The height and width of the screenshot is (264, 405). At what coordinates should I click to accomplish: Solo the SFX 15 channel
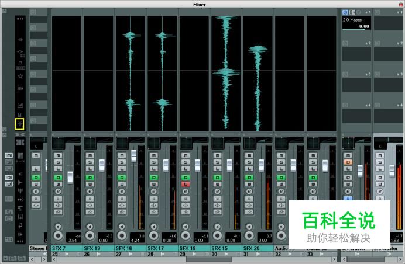click(x=217, y=162)
